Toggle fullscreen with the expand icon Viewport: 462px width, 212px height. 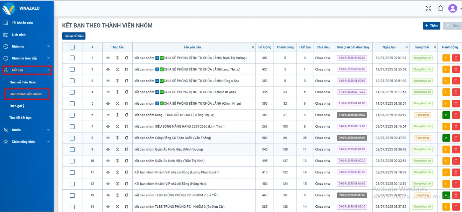[428, 8]
